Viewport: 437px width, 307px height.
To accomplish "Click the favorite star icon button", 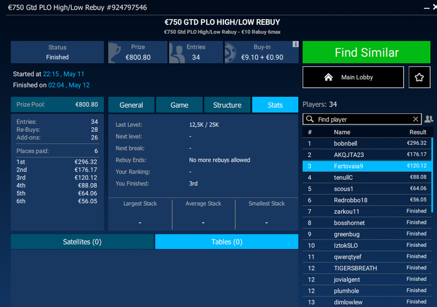I will (x=419, y=78).
